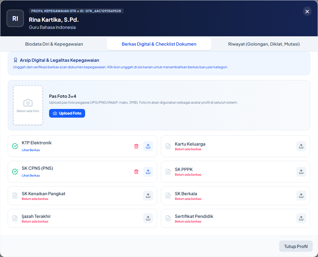Click the GTK ID badge text in header
Screen dimensions: 318x257
coord(76,11)
